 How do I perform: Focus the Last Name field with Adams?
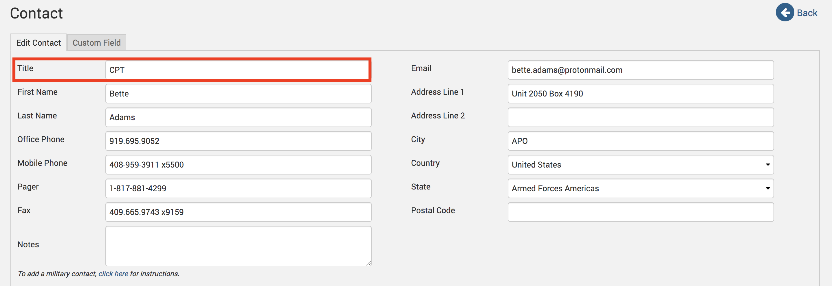238,117
